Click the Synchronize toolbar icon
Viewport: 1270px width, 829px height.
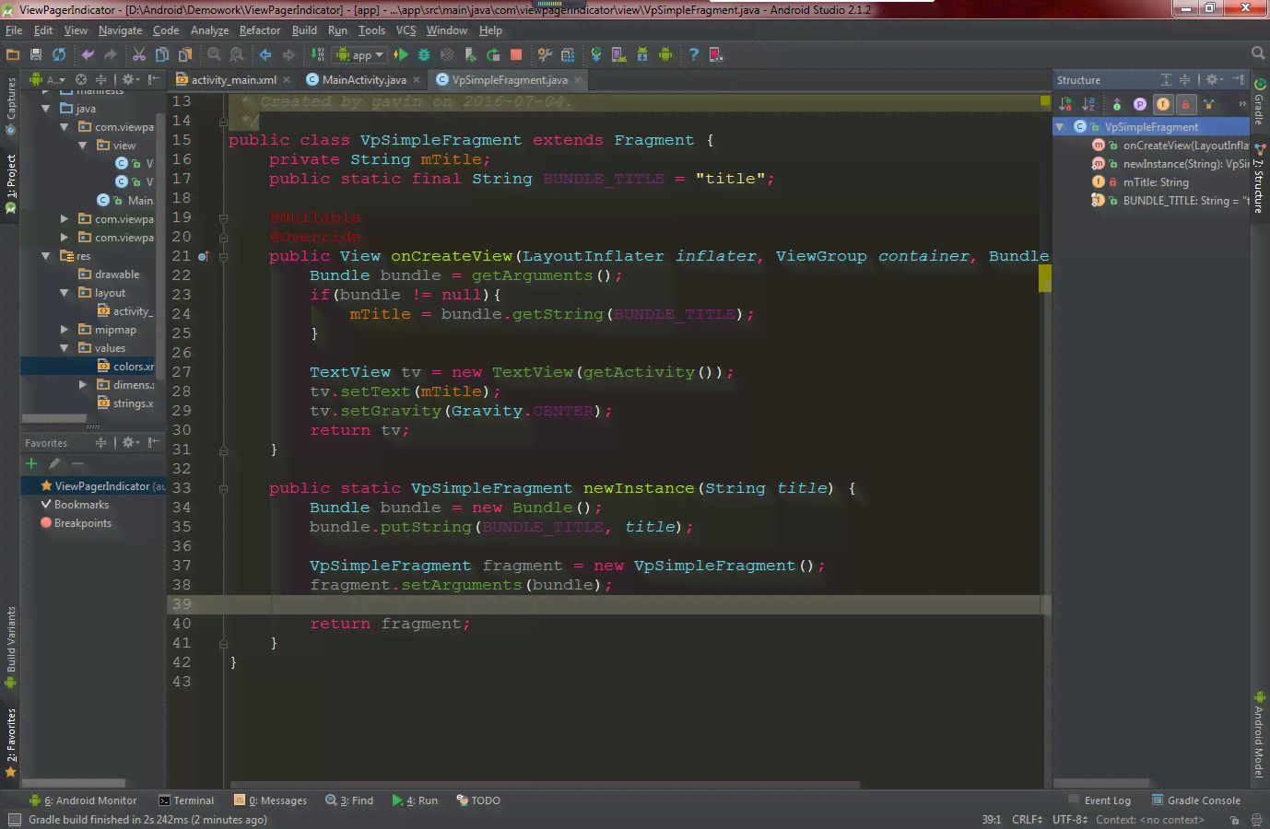coord(59,55)
